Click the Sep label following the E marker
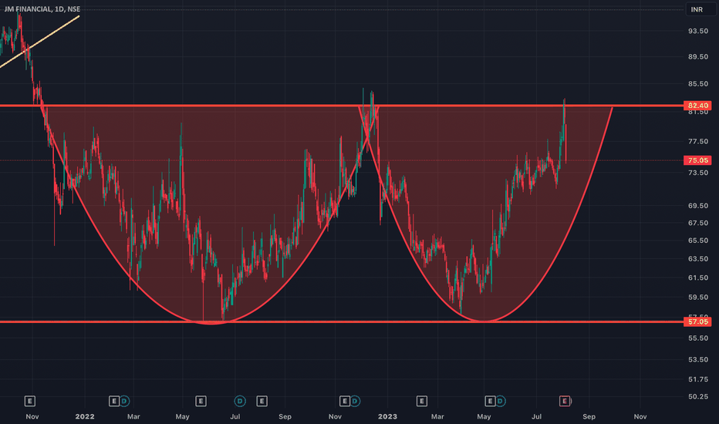Image resolution: width=719 pixels, height=424 pixels. pos(285,416)
